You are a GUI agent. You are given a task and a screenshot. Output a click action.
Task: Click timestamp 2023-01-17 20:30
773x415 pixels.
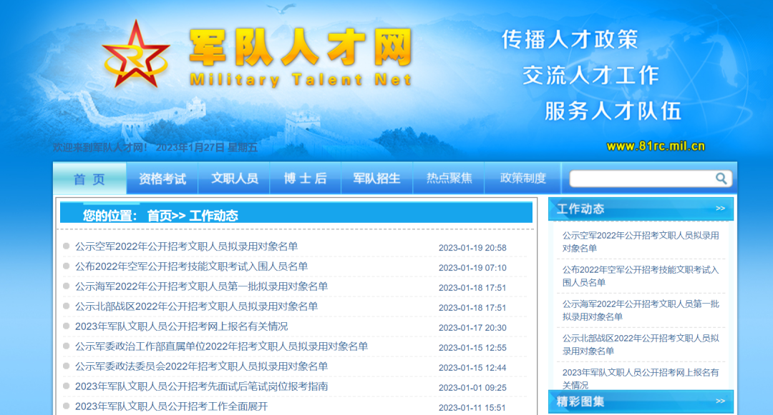[472, 328]
